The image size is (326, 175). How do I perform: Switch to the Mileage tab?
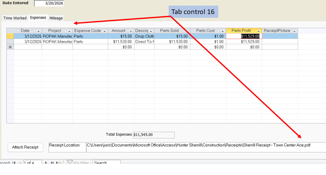[56, 18]
